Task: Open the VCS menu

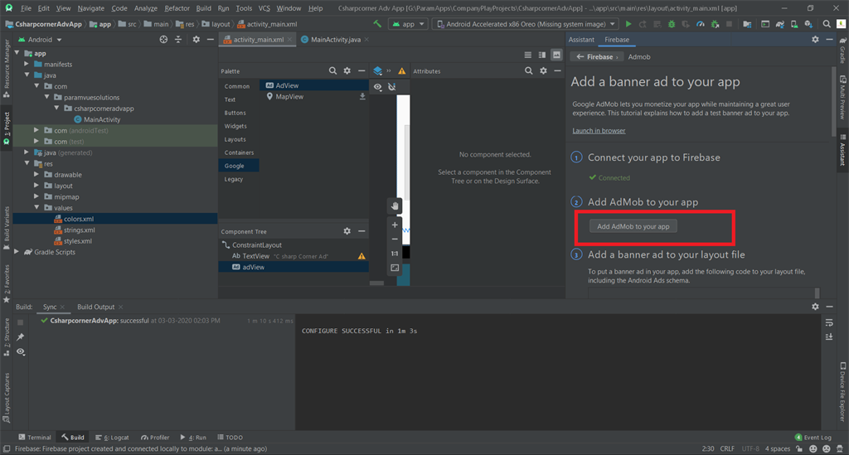Action: [264, 8]
